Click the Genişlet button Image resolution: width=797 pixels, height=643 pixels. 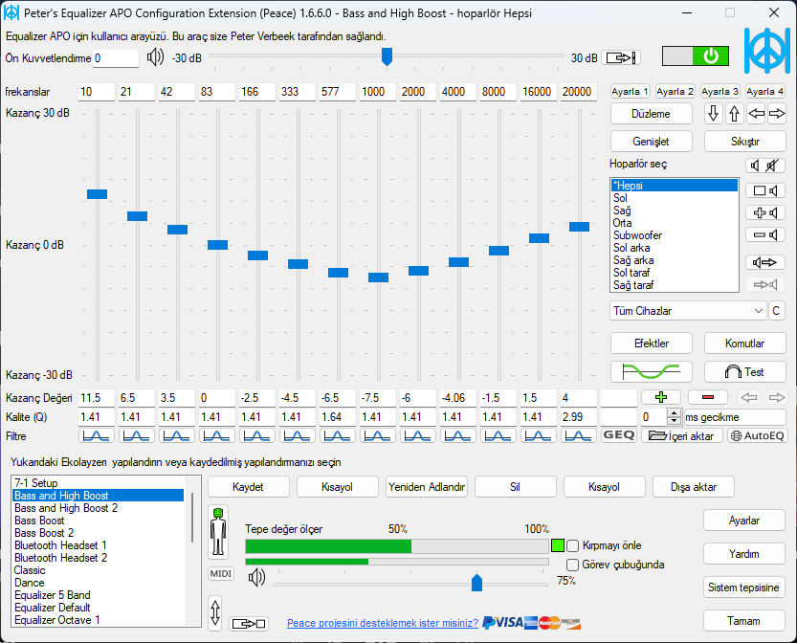click(652, 142)
